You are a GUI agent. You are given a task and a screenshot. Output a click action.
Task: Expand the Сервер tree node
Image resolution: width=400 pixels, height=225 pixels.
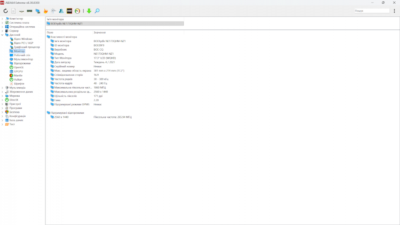tap(2, 31)
